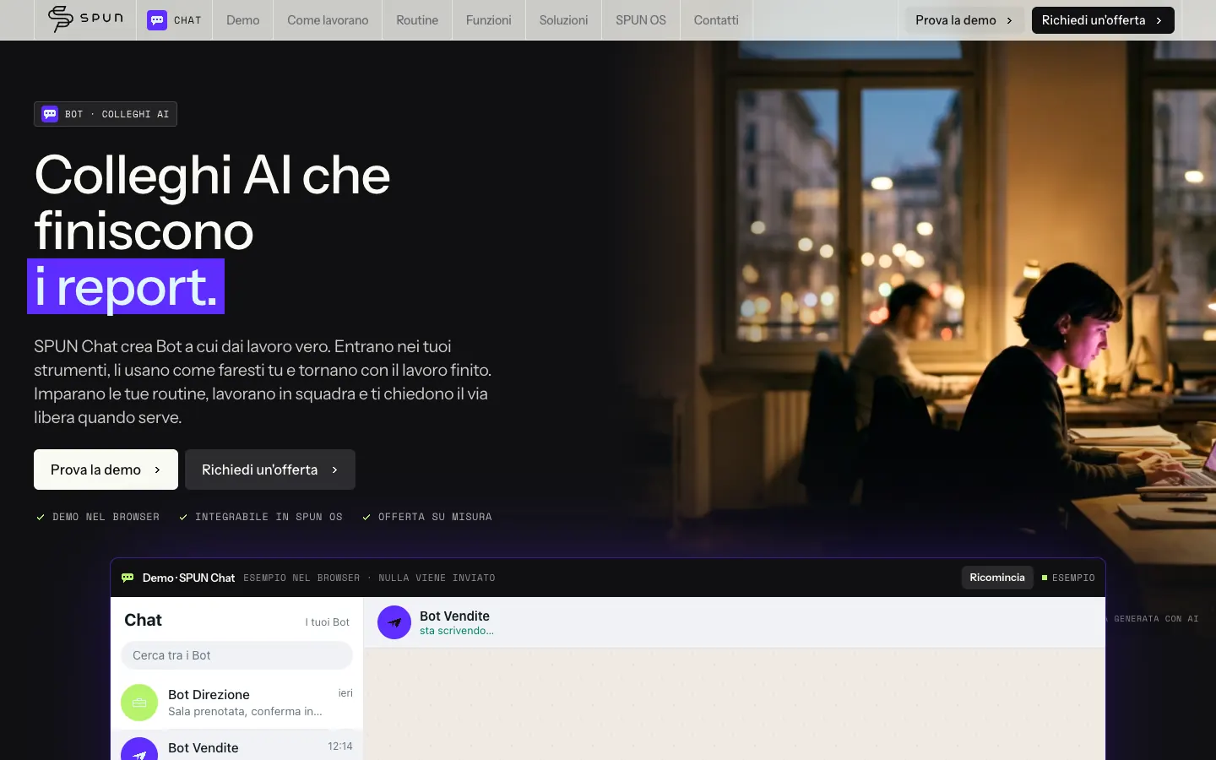Viewport: 1216px width, 760px height.
Task: Click the highlighted 'i report.' headline text
Action: coord(126,286)
